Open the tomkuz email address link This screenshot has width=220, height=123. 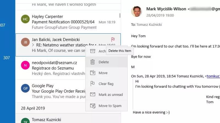tap(213, 76)
